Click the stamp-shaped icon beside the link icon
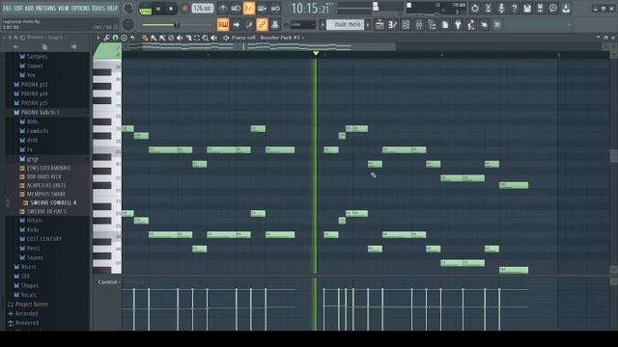 click(x=275, y=25)
